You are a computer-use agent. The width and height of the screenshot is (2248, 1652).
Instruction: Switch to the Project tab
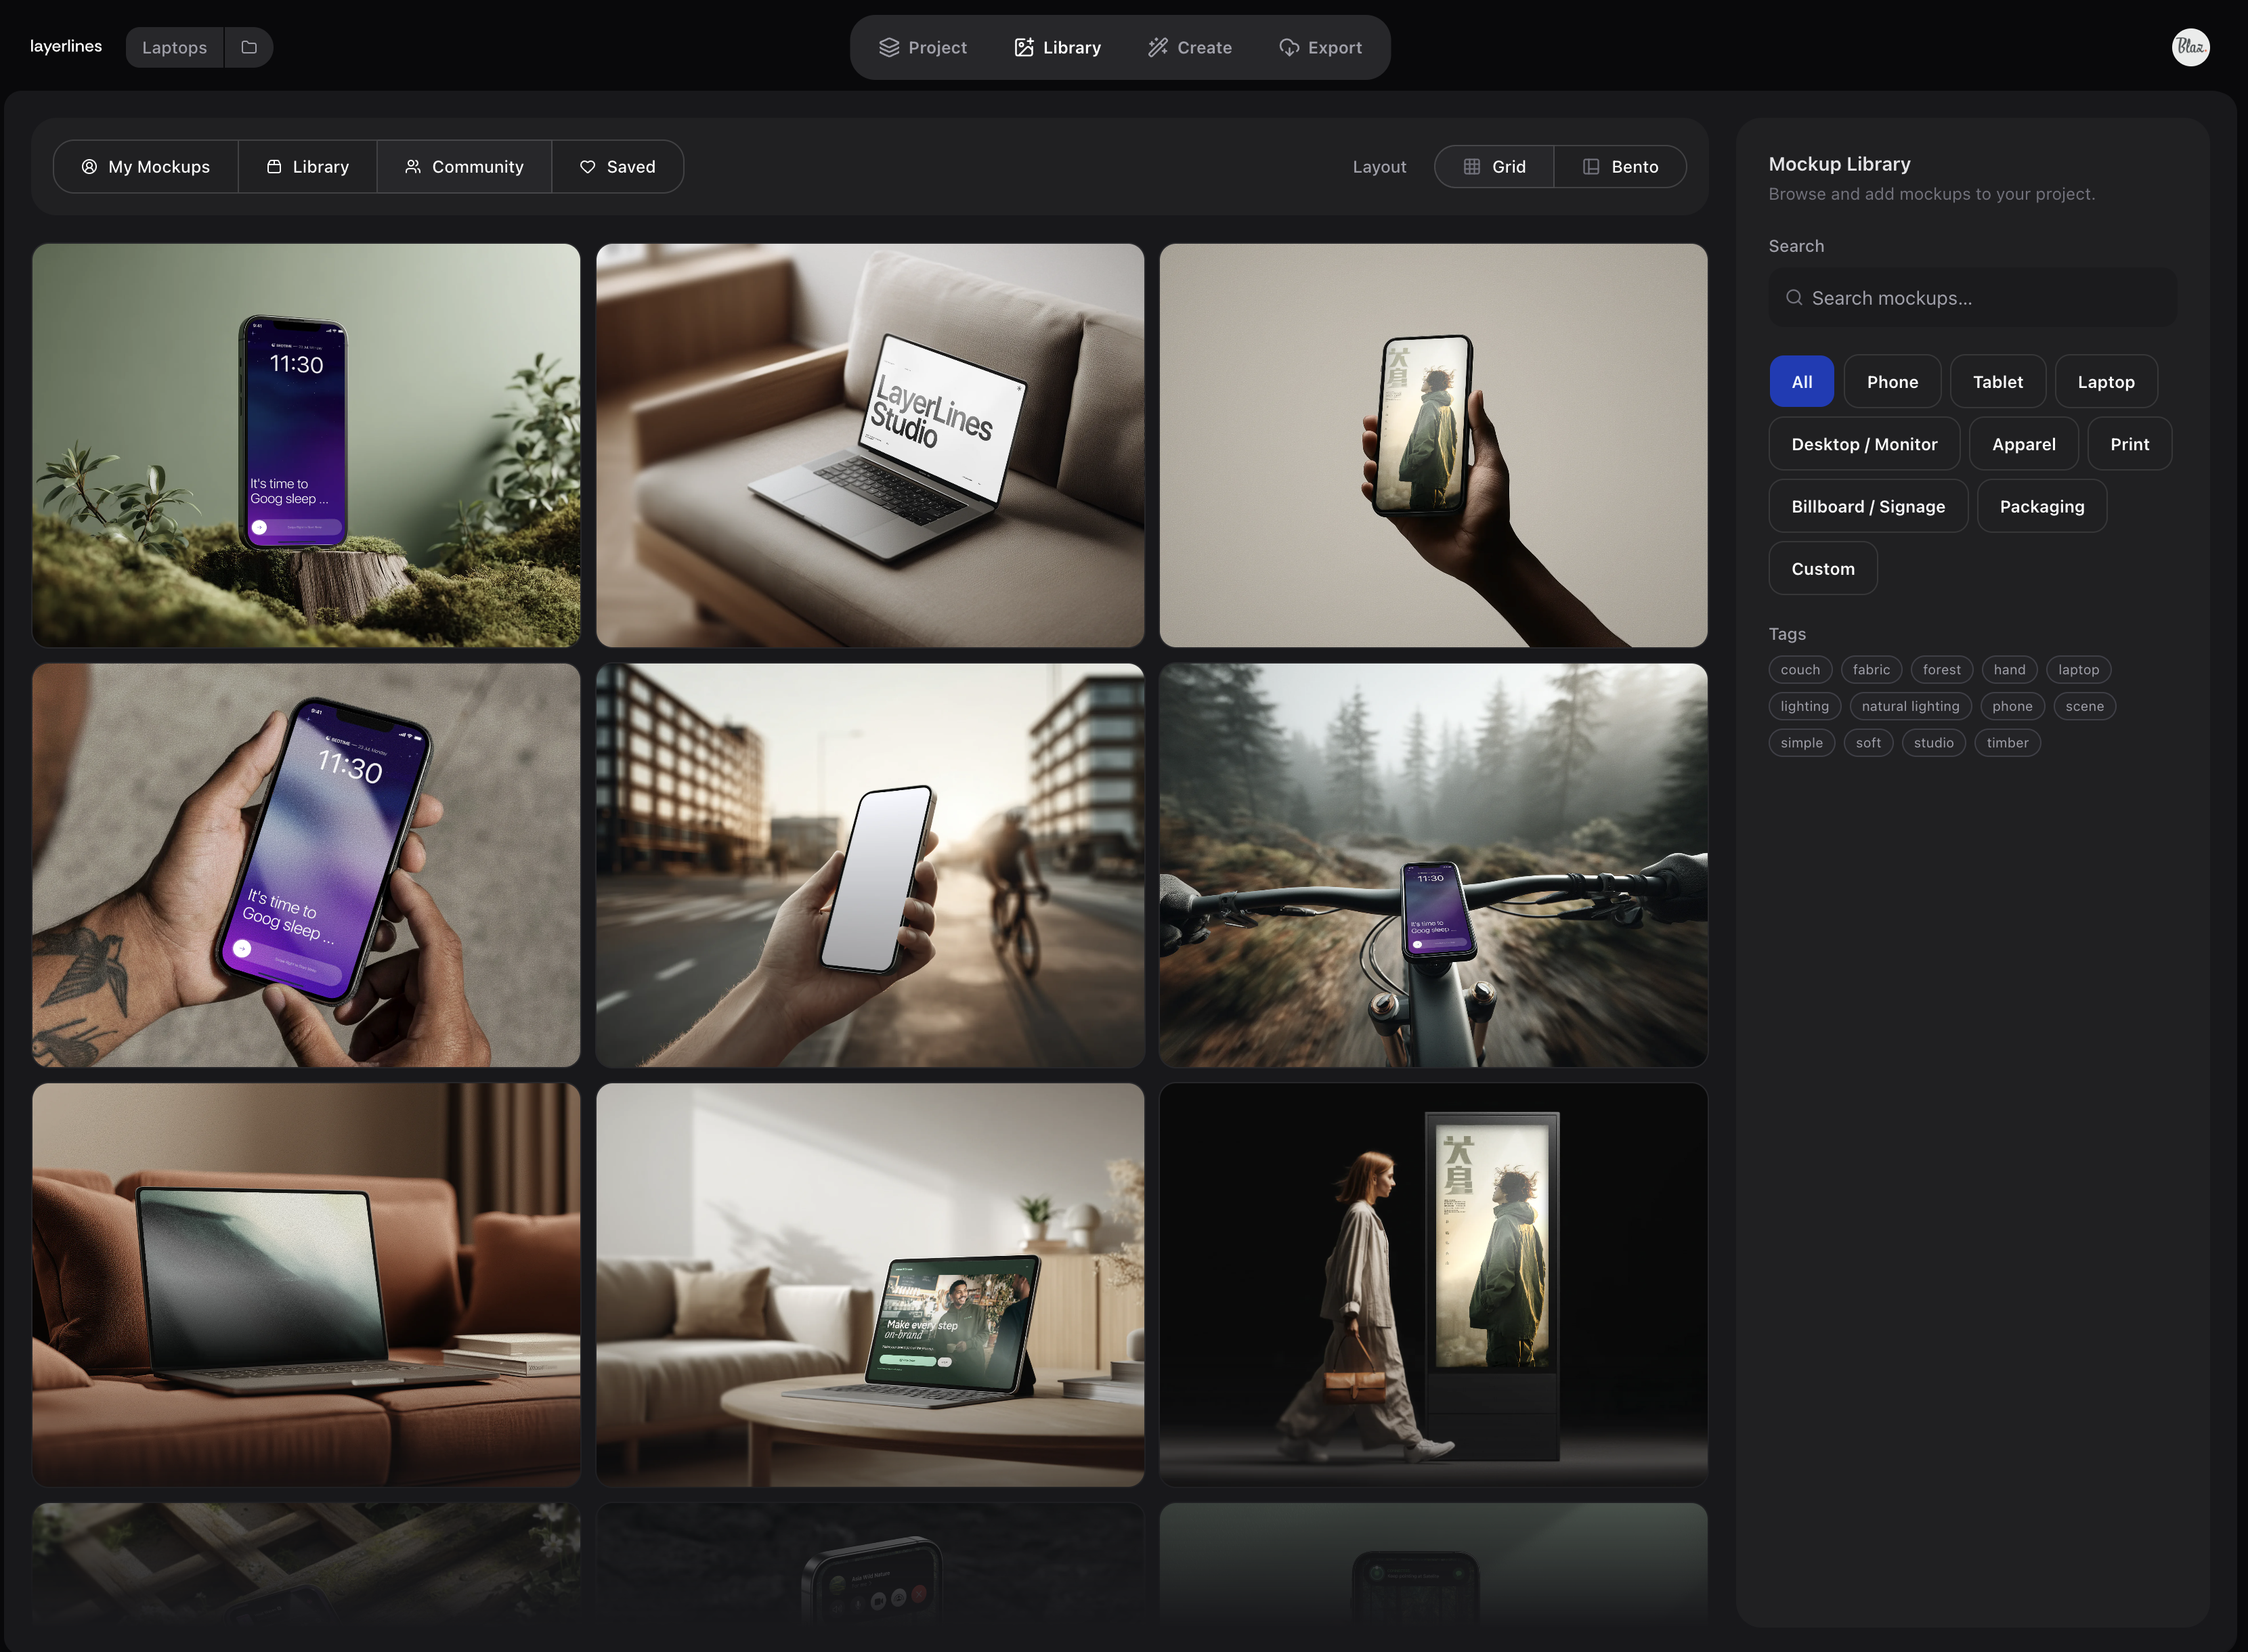click(922, 47)
